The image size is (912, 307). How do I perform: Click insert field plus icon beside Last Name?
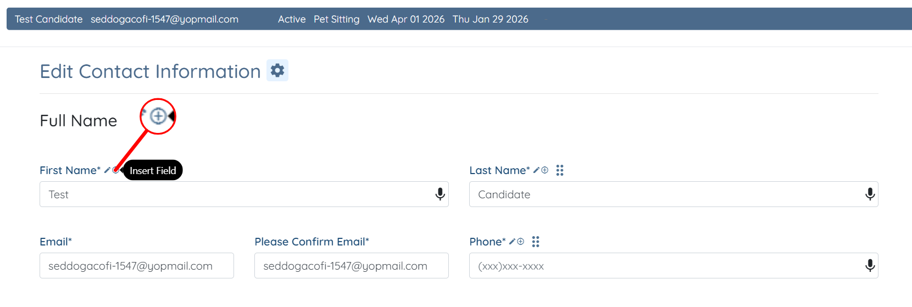pyautogui.click(x=545, y=170)
